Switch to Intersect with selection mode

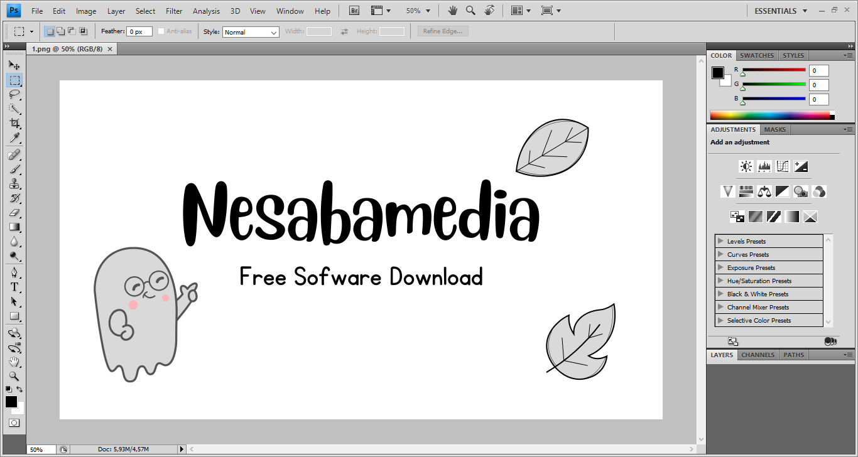(x=83, y=31)
